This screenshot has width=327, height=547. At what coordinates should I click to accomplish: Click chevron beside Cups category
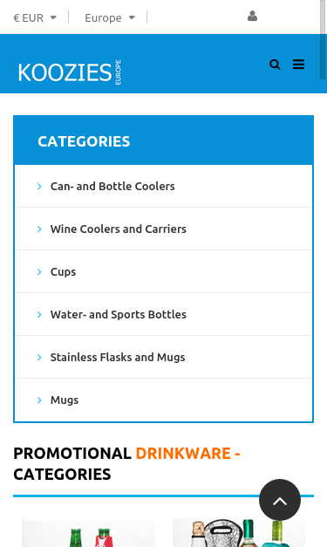39,272
